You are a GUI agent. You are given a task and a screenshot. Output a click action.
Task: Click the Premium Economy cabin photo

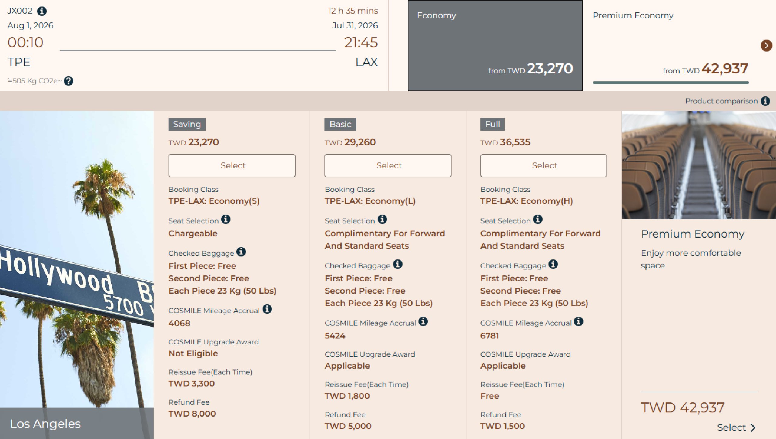[x=698, y=165]
